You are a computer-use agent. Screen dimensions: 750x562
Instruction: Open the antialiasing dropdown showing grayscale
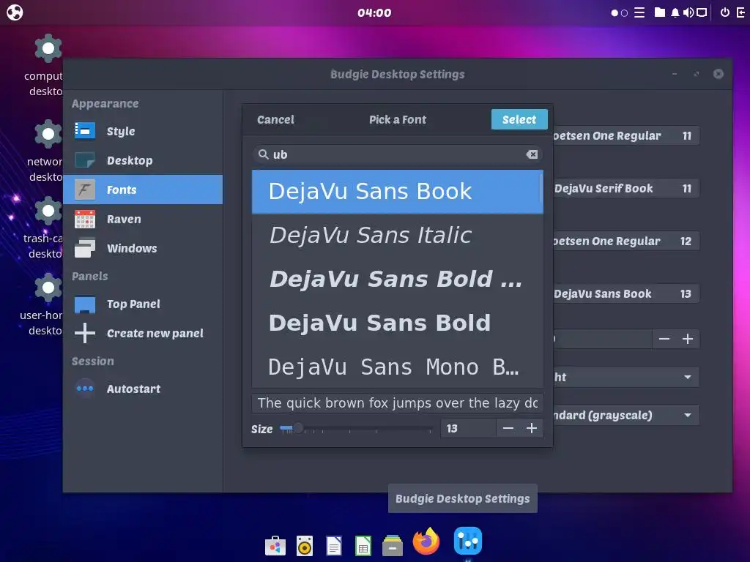click(627, 416)
